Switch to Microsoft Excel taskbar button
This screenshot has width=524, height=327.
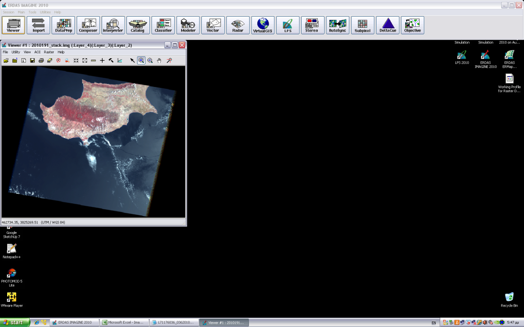[x=124, y=322]
